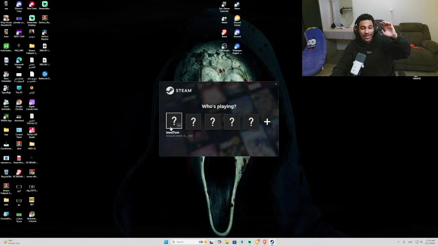Viewport: 438px width, 246px height.
Task: Add a new Steam account with plus
Action: (267, 122)
